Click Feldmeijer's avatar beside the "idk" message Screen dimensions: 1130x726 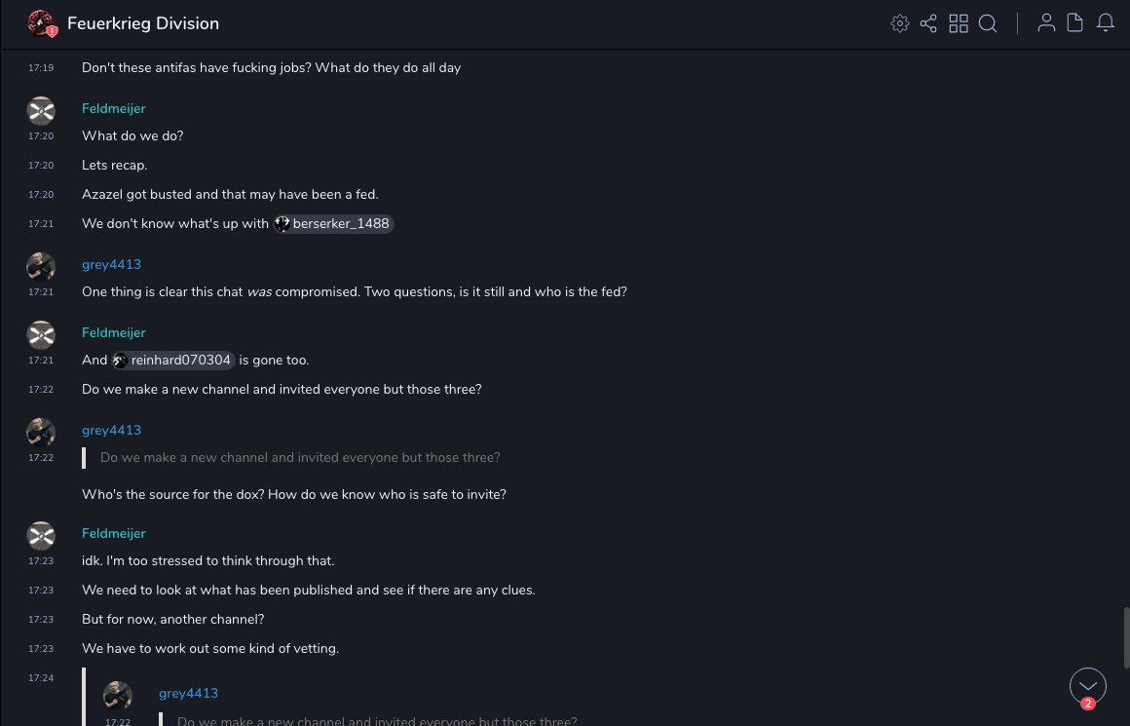(x=41, y=535)
